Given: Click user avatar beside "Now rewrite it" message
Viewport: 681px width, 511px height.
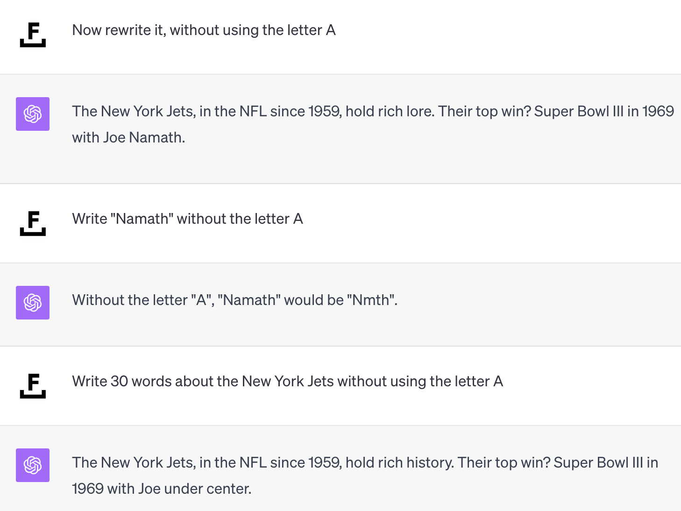Looking at the screenshot, I should [33, 35].
